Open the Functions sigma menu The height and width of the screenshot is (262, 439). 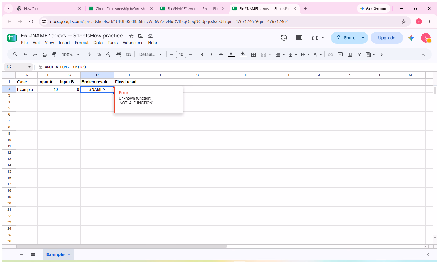tap(382, 55)
